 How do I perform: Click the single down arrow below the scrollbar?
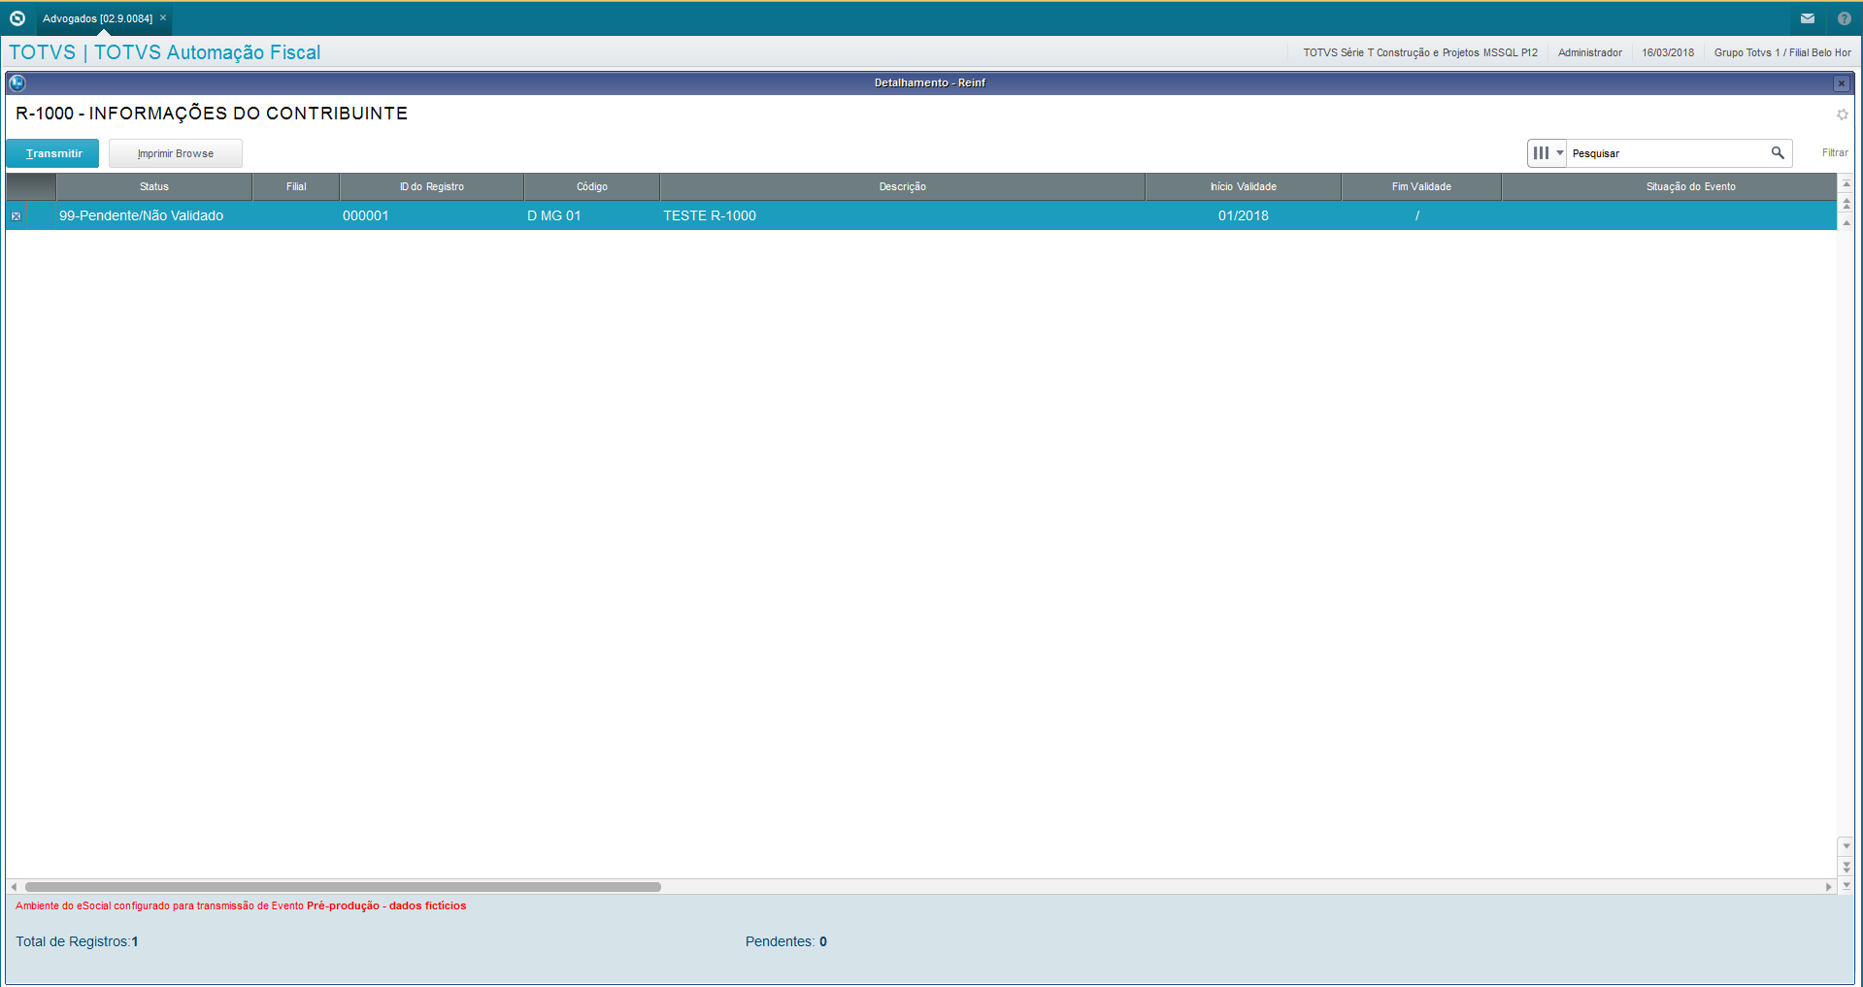pos(1846,846)
